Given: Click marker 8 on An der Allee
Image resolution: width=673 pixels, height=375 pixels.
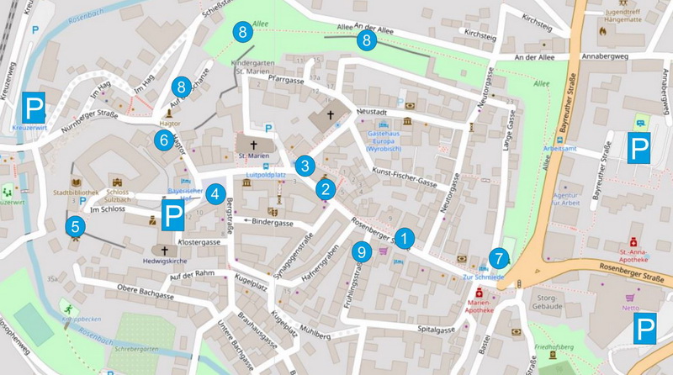Looking at the screenshot, I should point(367,40).
